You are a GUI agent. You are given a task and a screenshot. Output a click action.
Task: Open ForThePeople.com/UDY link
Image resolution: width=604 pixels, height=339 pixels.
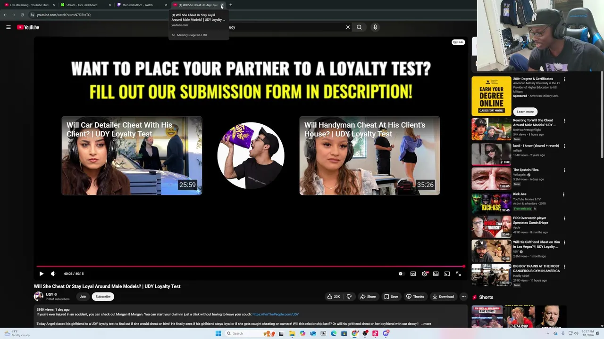tap(276, 314)
